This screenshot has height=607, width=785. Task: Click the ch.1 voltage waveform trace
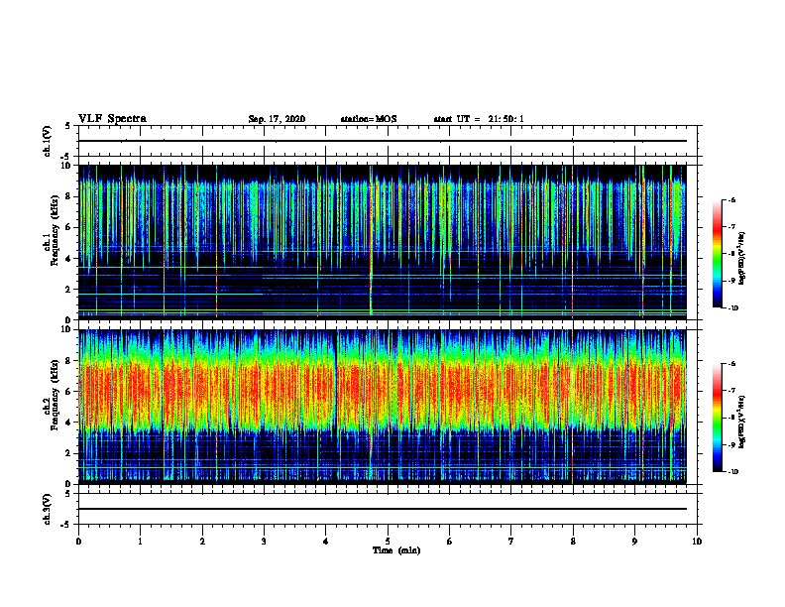pyautogui.click(x=383, y=141)
